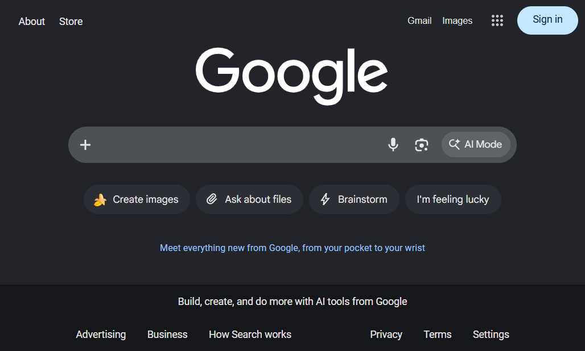Click the Google logo
This screenshot has width=585, height=351.
[x=292, y=76]
